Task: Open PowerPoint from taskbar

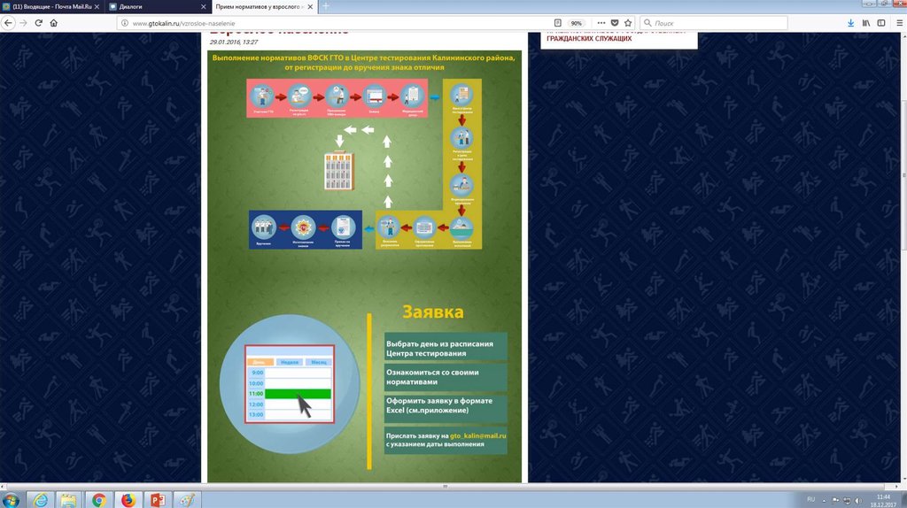Action: click(158, 500)
